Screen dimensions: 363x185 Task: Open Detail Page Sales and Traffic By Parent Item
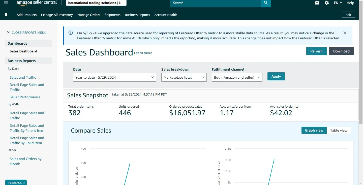coord(27,128)
